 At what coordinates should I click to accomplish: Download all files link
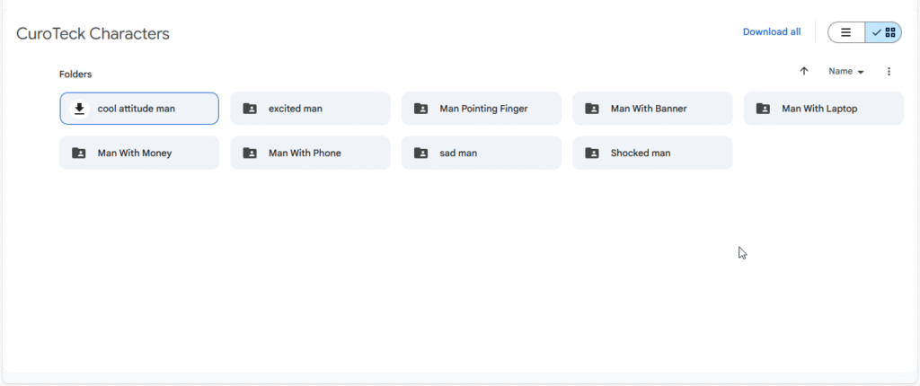[x=771, y=31]
